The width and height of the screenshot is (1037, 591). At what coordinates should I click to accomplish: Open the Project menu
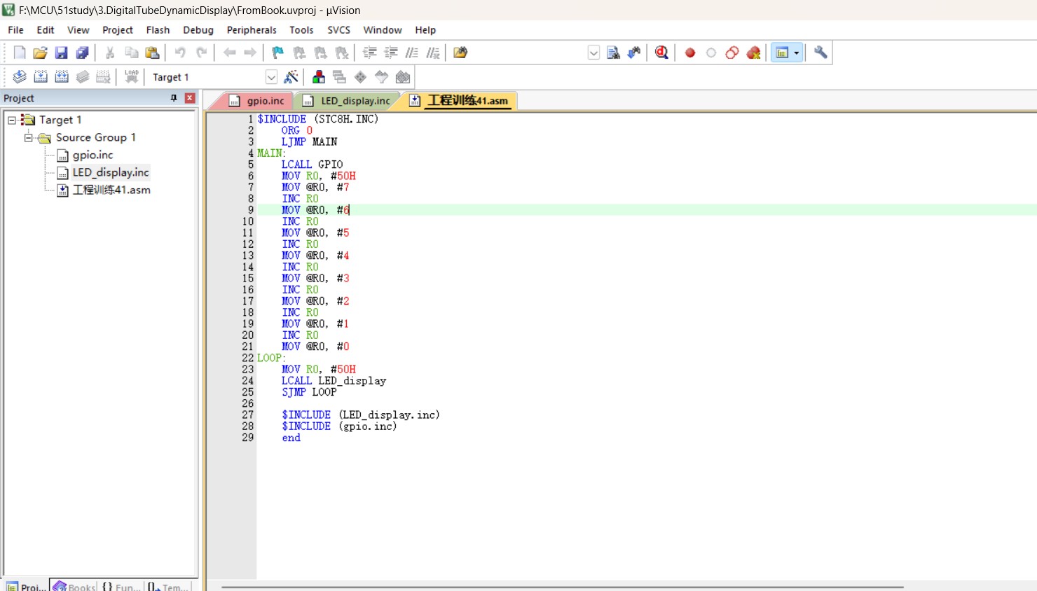(x=118, y=30)
